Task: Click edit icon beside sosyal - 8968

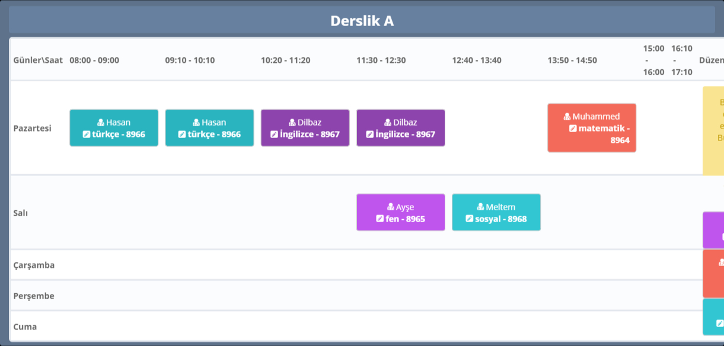Action: pyautogui.click(x=470, y=219)
